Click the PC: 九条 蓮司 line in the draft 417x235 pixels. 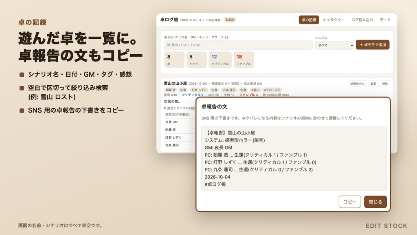259,169
